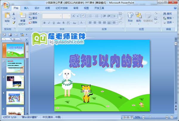Toggle italic formatting

tap(49, 23)
